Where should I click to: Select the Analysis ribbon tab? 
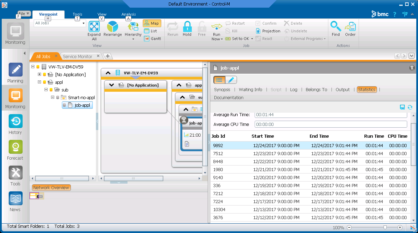pyautogui.click(x=129, y=14)
